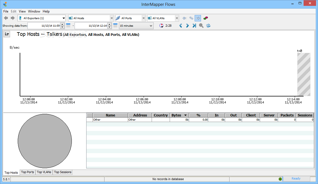The height and width of the screenshot is (184, 318).
Task: Open the chart options button beside Top Hosts
Action: pyautogui.click(x=7, y=34)
